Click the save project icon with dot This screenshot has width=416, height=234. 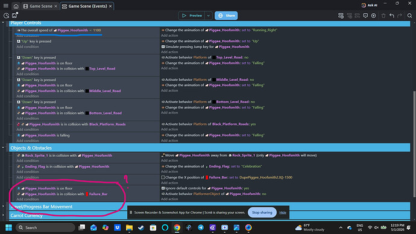[x=15, y=16]
